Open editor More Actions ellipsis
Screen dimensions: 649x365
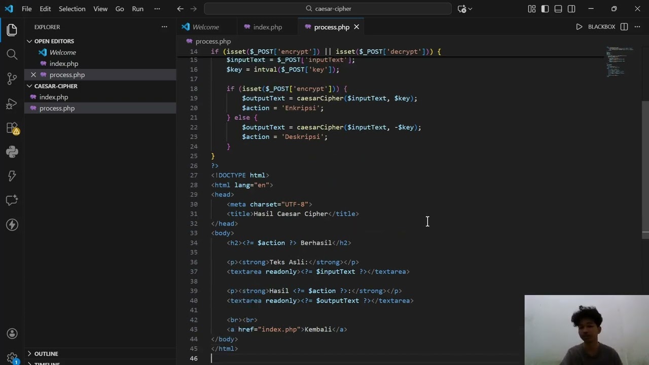[x=637, y=27]
